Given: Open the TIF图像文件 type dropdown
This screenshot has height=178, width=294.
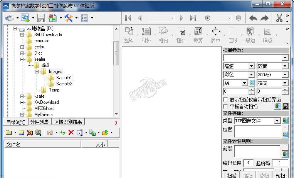Looking at the screenshot, I should pyautogui.click(x=277, y=121).
